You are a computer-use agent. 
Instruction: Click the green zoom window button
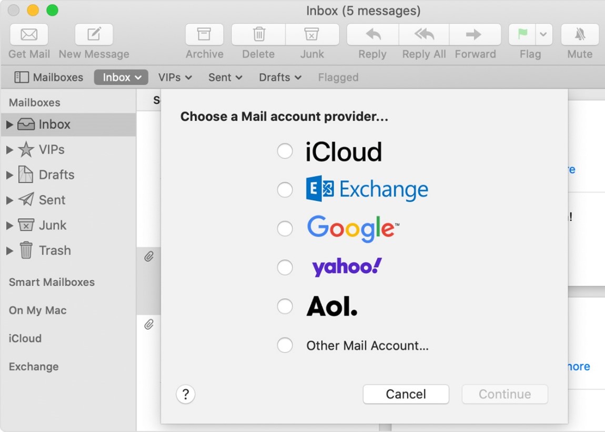[x=53, y=10]
